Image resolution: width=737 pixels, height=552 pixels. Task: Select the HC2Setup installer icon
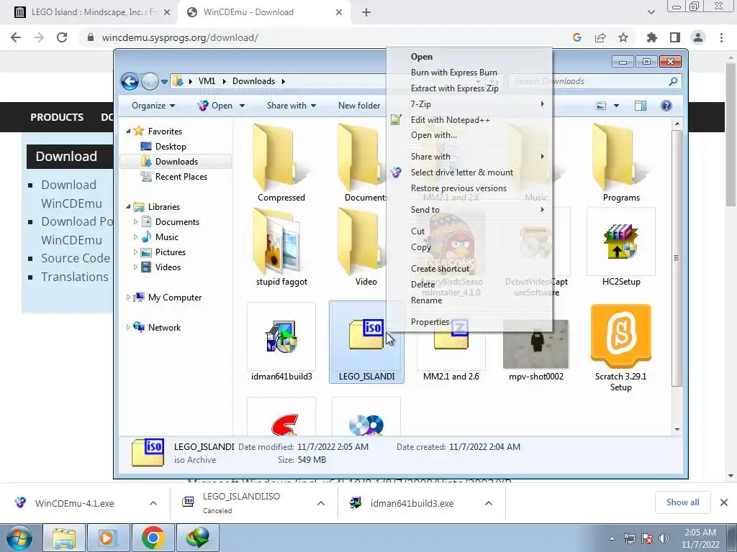tap(620, 241)
